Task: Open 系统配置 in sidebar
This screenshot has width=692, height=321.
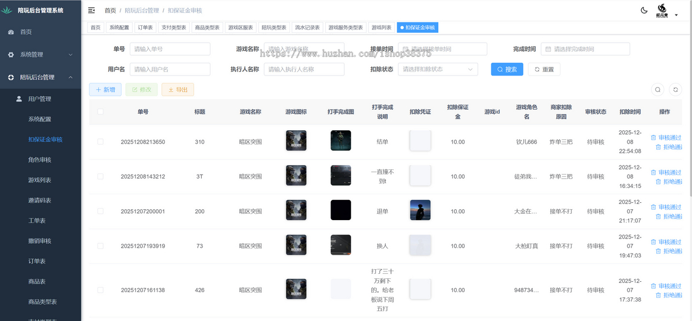Action: tap(40, 119)
